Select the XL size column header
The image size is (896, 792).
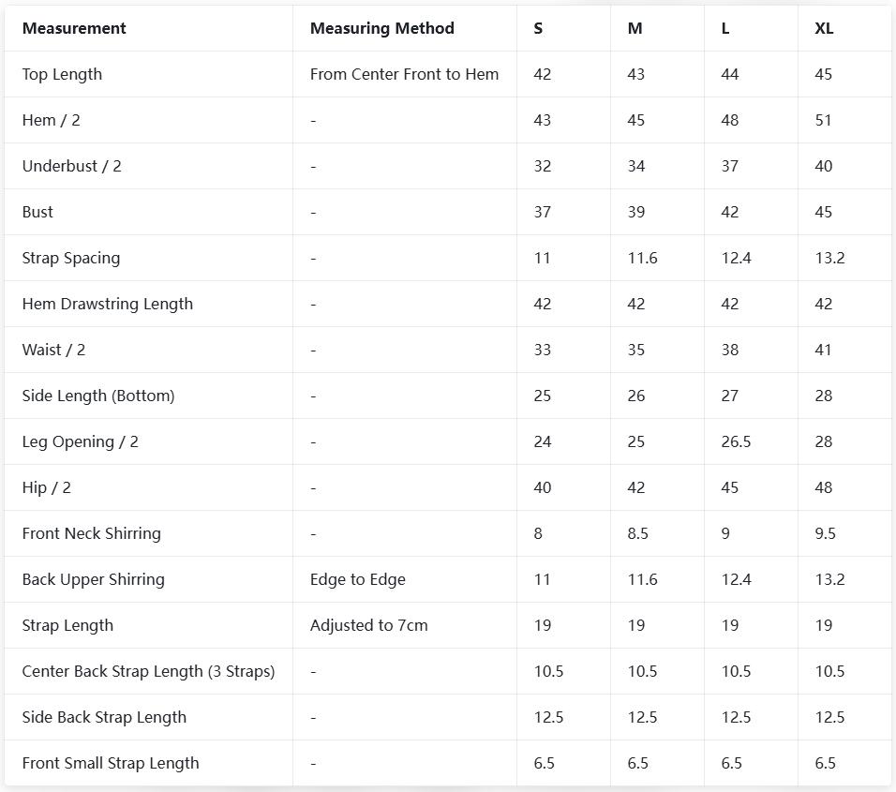824,28
